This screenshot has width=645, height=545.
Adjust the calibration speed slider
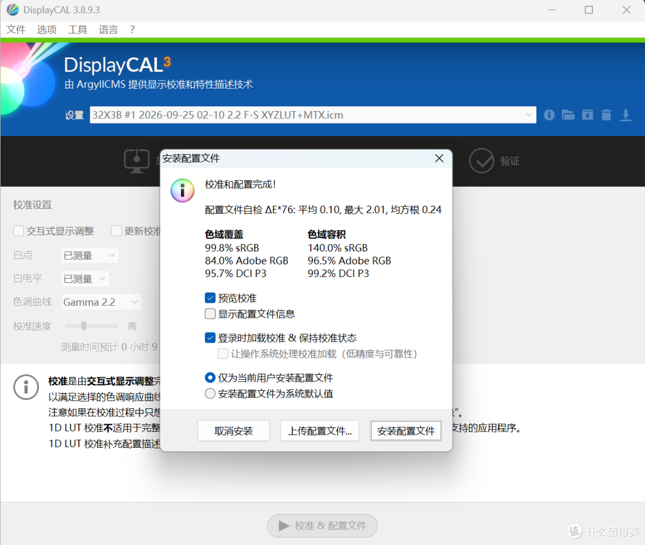84,326
